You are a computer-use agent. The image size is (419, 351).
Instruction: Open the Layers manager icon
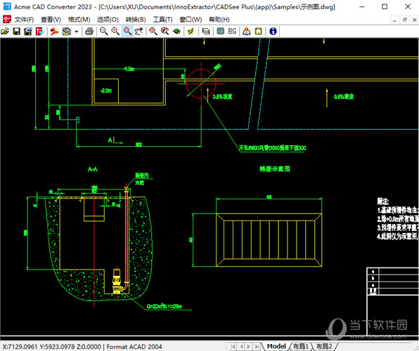(206, 32)
